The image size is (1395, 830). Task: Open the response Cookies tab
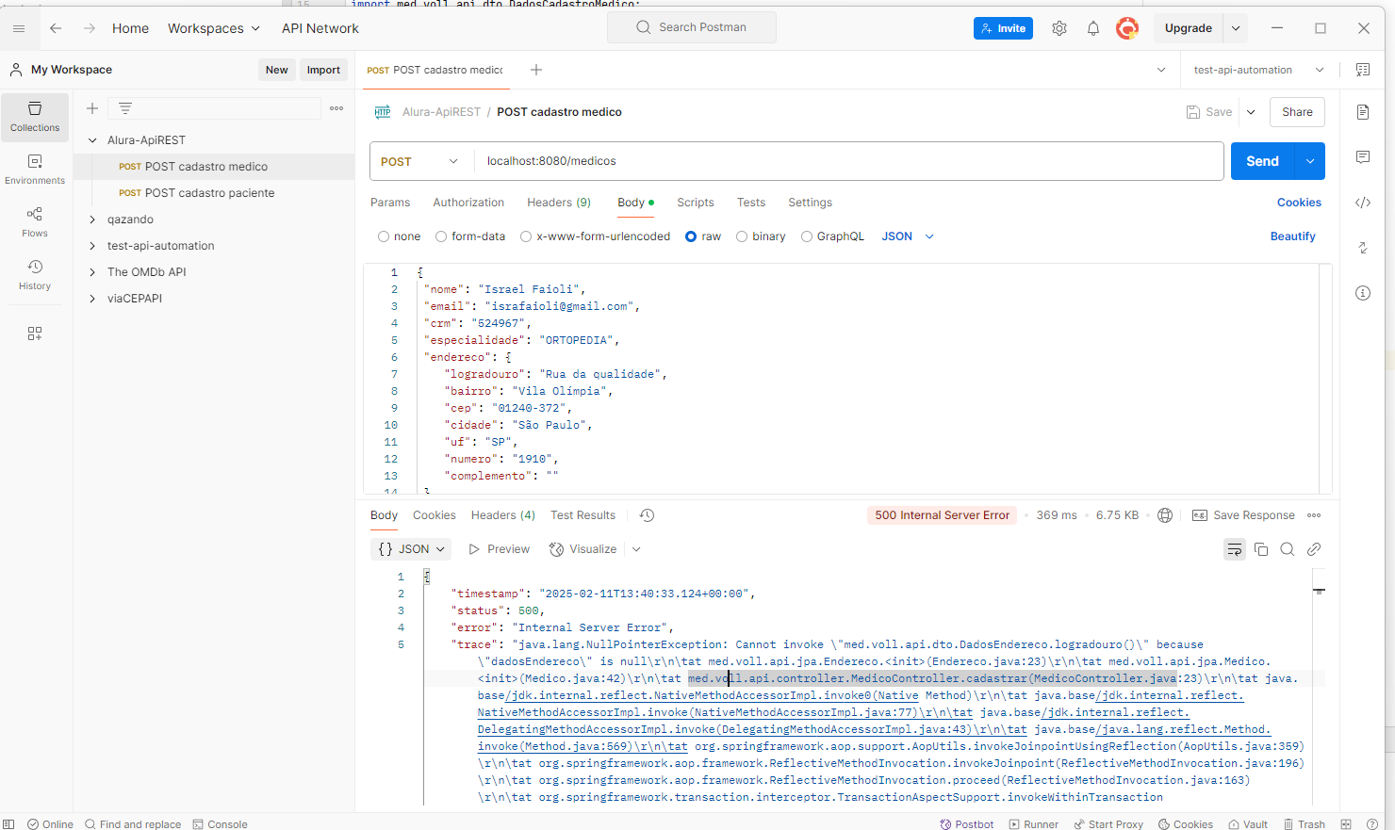click(x=434, y=515)
